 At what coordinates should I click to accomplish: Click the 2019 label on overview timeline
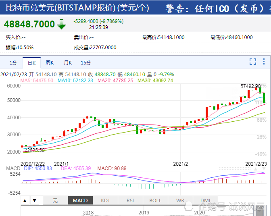[144, 212]
